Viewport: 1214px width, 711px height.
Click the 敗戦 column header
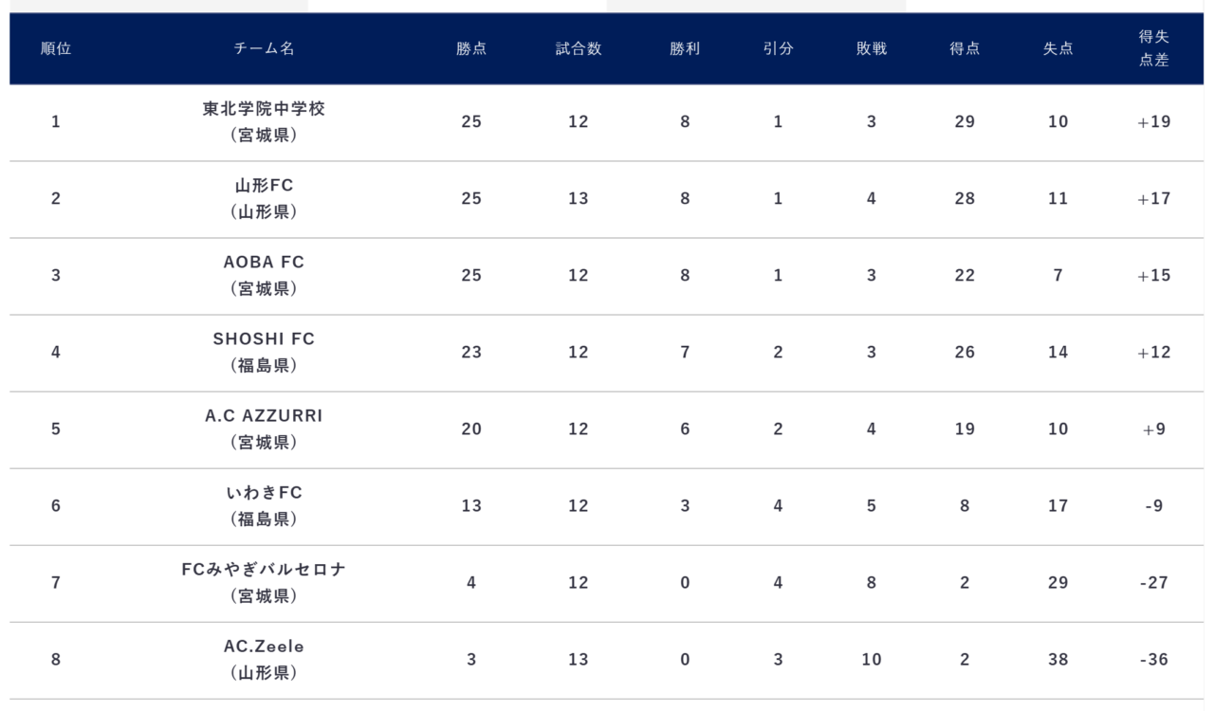(872, 49)
